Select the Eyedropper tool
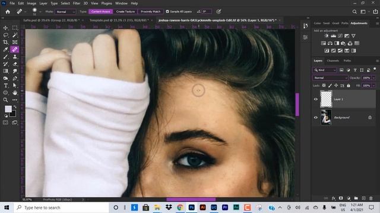Image resolution: width=380 pixels, height=213 pixels. pyautogui.click(x=5, y=50)
